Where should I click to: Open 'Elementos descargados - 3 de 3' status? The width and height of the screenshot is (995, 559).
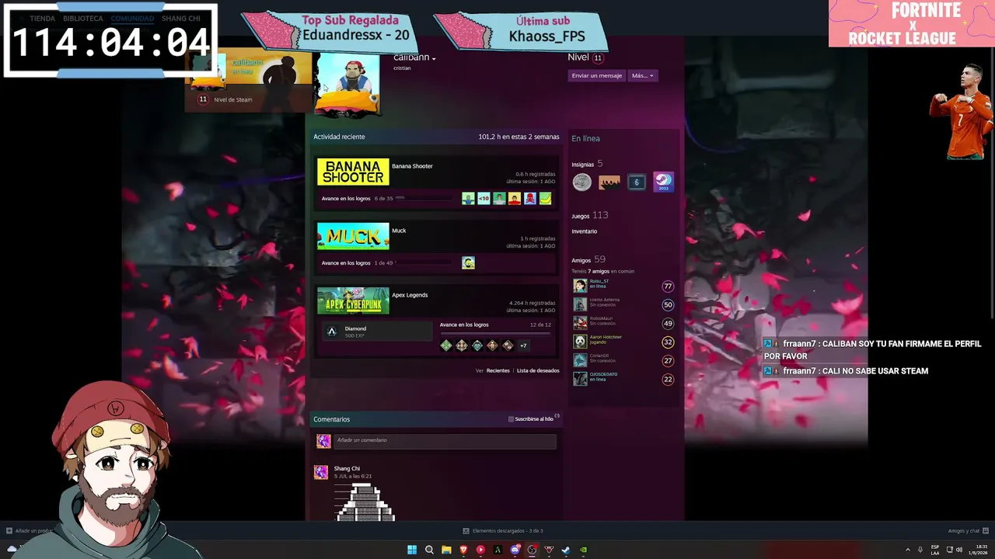pos(503,531)
